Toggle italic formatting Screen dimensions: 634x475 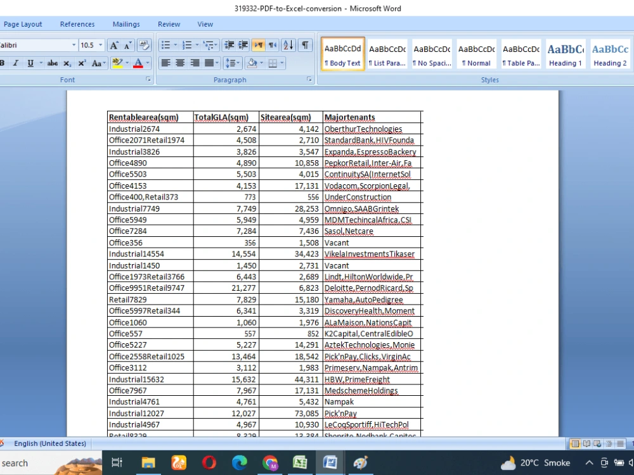tap(16, 63)
